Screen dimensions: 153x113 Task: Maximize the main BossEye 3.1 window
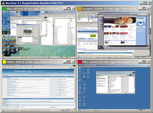point(145,3)
